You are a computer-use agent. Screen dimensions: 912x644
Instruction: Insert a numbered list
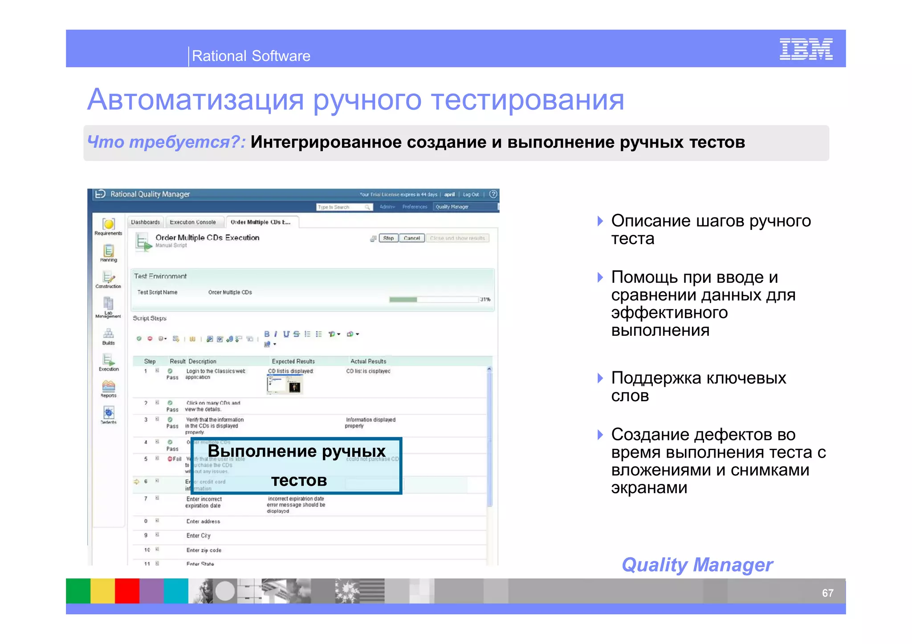307,334
